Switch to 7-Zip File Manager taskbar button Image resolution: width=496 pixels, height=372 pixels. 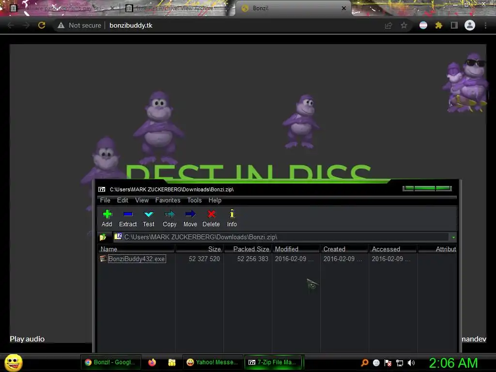(x=274, y=362)
